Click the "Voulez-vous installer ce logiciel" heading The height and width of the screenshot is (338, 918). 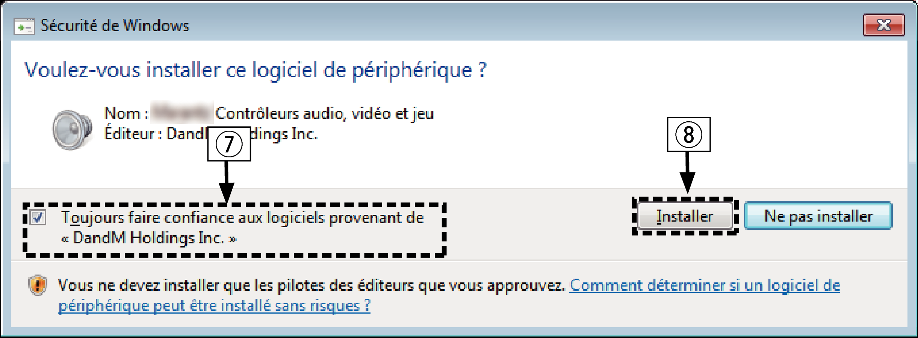[x=256, y=70]
